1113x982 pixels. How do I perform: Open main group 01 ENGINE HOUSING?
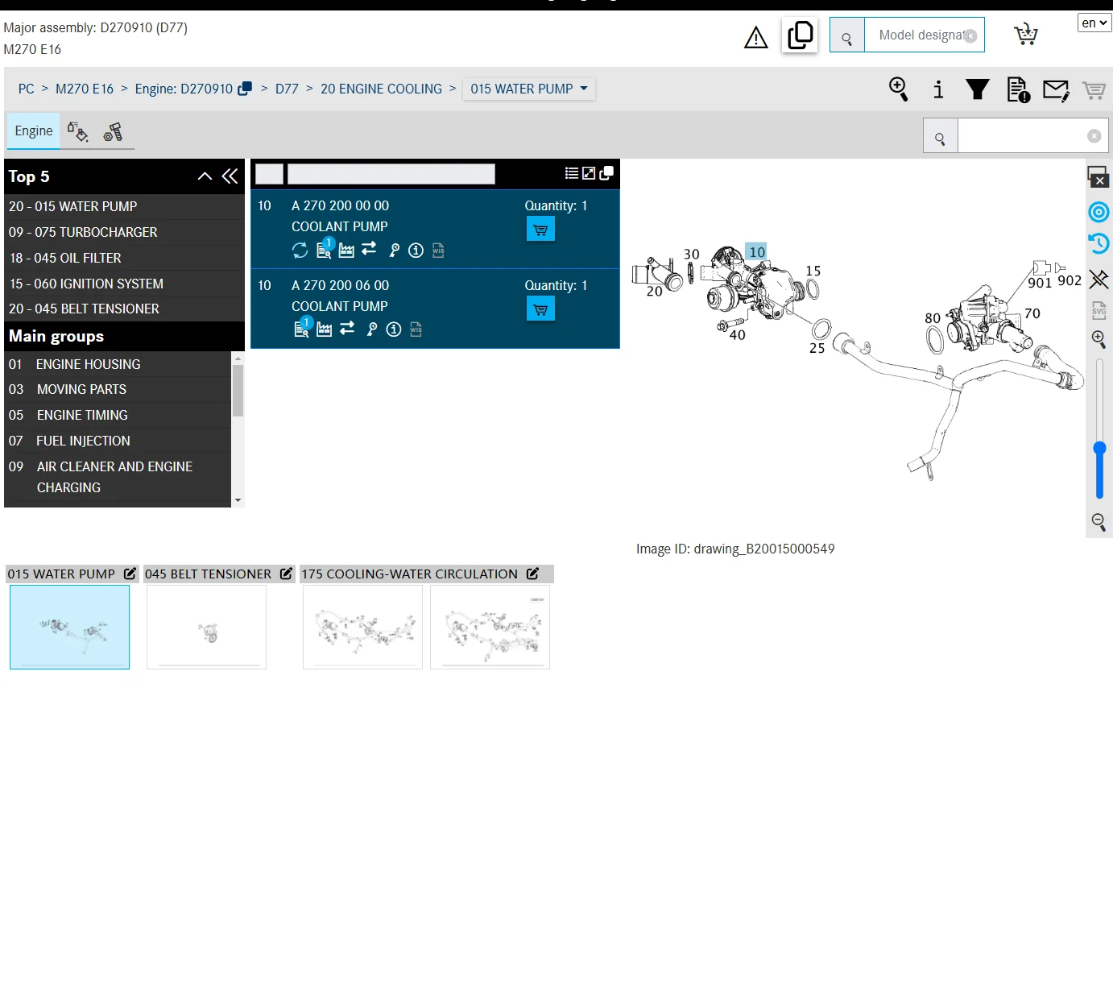tap(118, 364)
